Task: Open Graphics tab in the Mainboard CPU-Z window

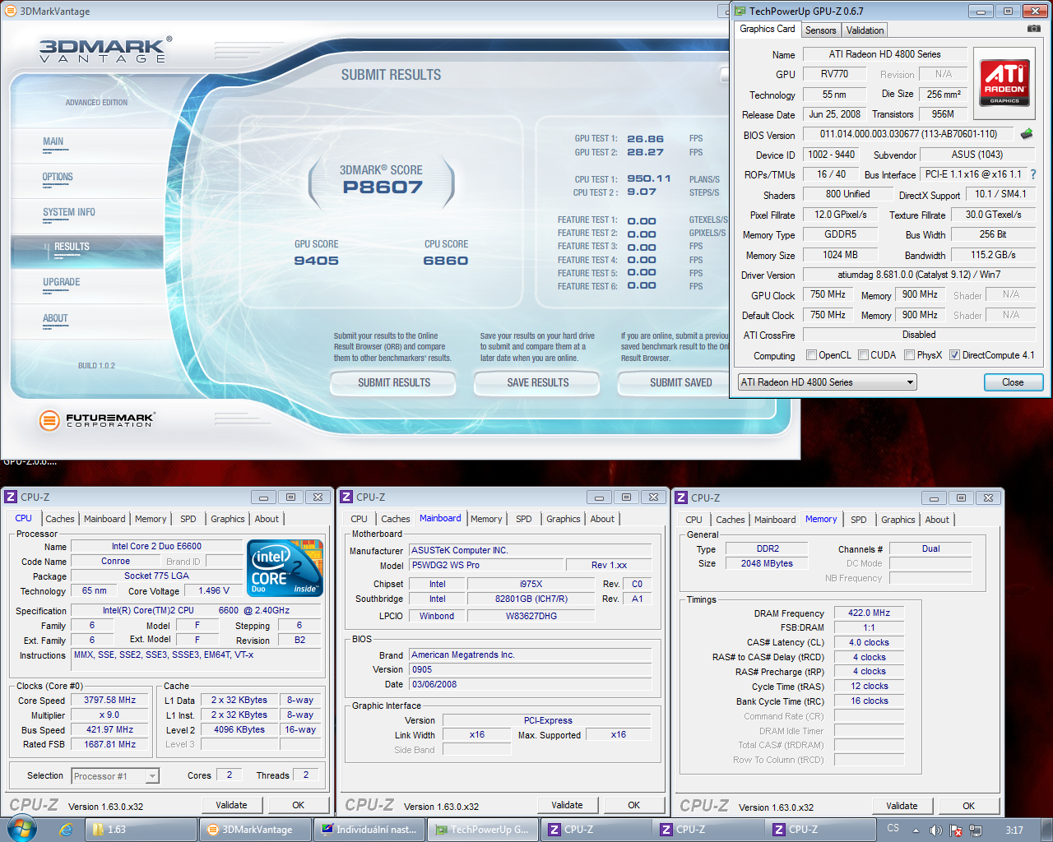Action: click(564, 519)
